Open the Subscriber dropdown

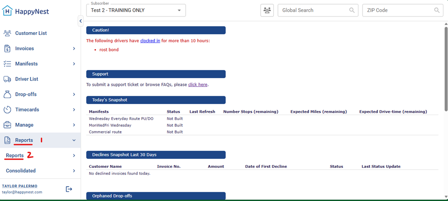tap(136, 10)
